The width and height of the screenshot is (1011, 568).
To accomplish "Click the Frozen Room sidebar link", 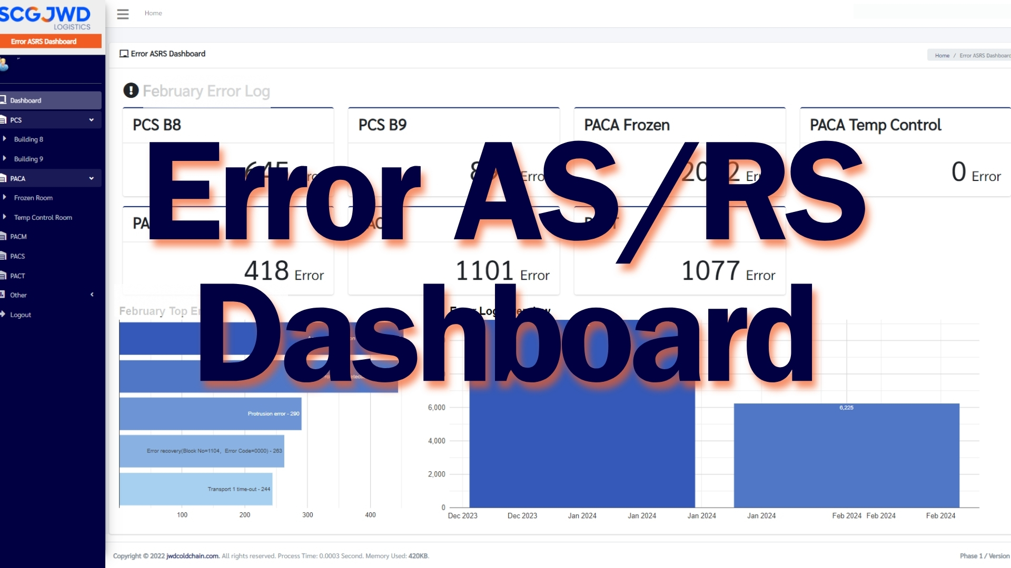I will coord(33,198).
